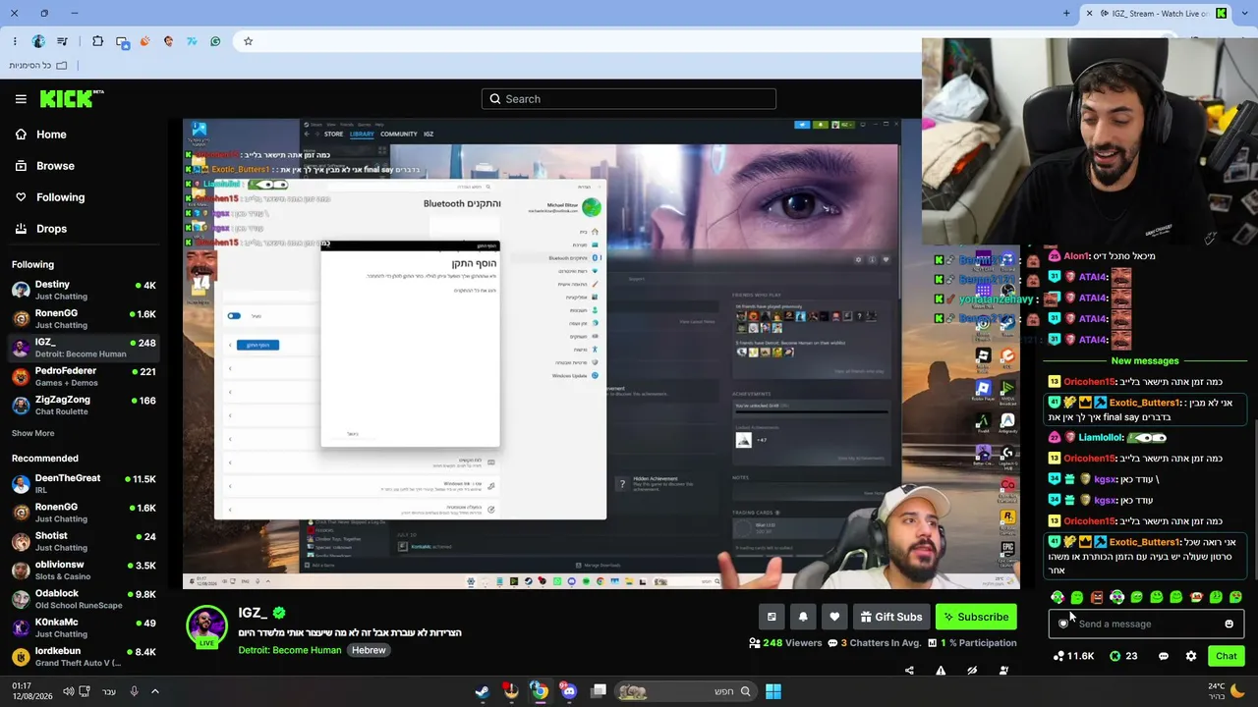
Task: Click the Grammarly extension icon
Action: [x=215, y=41]
